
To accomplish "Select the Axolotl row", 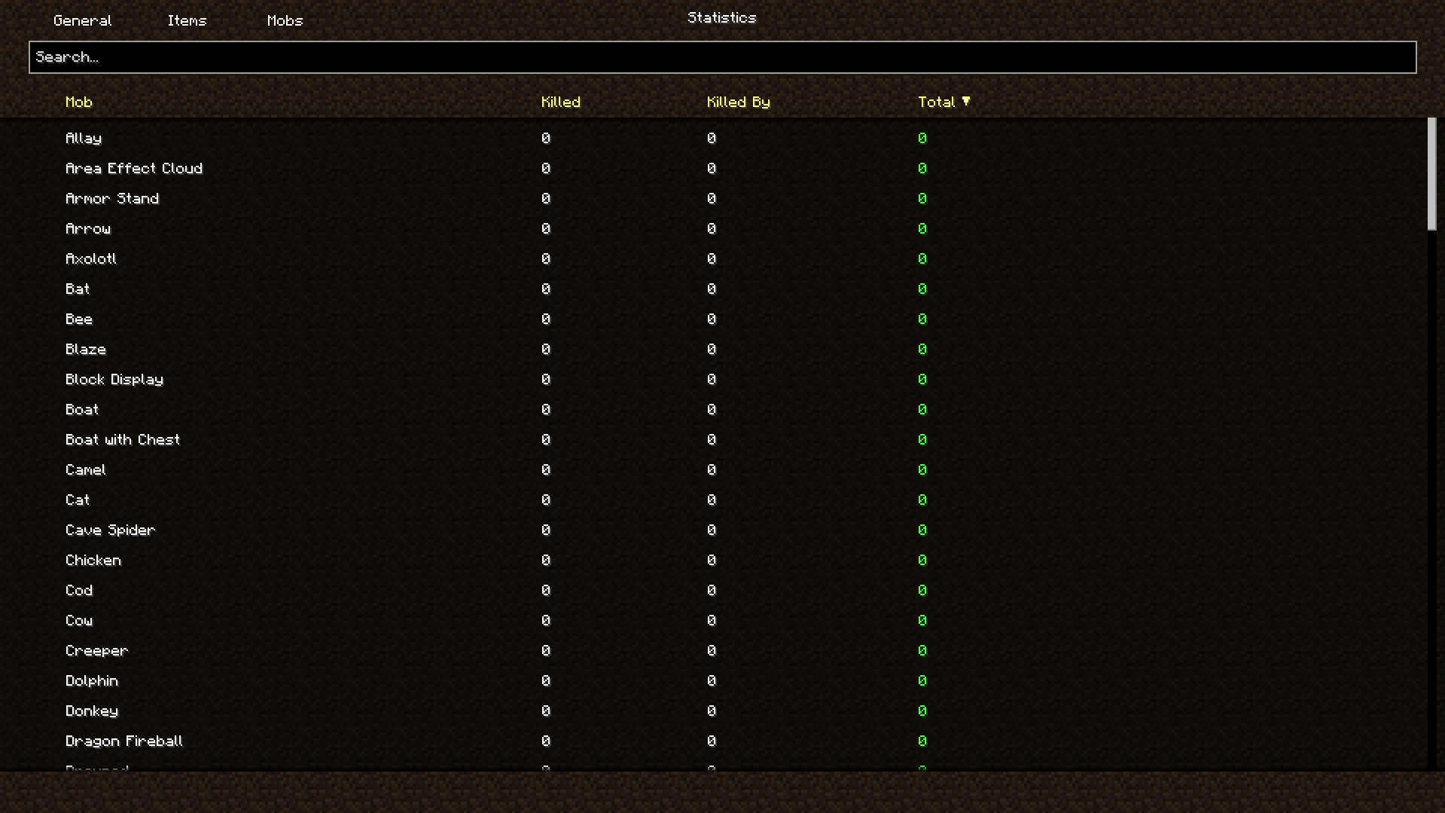I will point(90,258).
